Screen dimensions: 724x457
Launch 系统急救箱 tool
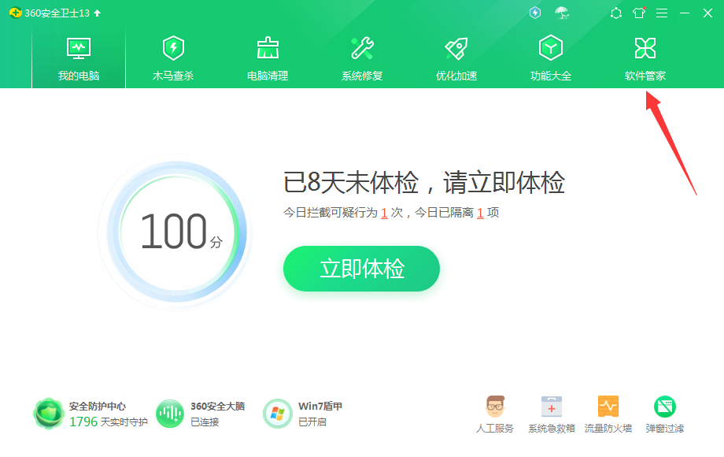pyautogui.click(x=552, y=414)
